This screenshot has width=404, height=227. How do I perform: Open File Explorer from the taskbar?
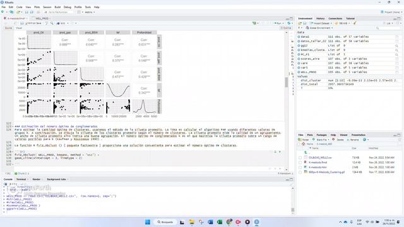click(192, 222)
